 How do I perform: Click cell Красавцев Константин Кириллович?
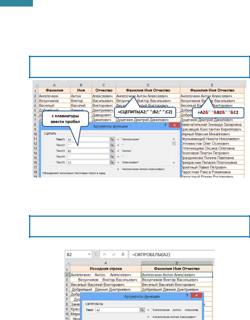tap(212, 129)
